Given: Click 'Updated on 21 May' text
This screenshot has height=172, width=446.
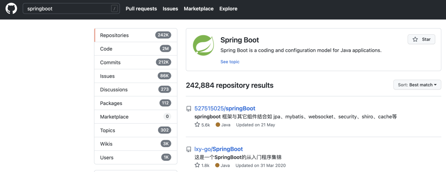Looking at the screenshot, I should 256,125.
